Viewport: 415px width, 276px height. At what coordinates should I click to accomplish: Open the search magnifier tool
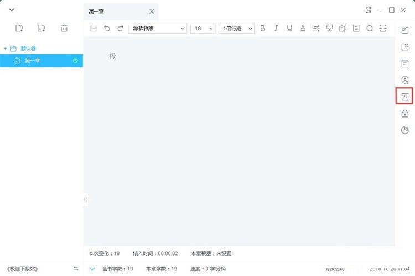click(370, 28)
